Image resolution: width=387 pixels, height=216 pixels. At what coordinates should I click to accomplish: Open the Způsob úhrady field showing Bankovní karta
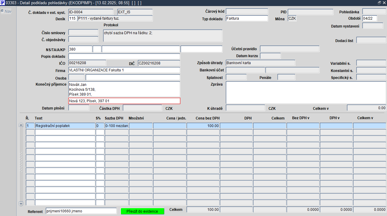click(260, 63)
